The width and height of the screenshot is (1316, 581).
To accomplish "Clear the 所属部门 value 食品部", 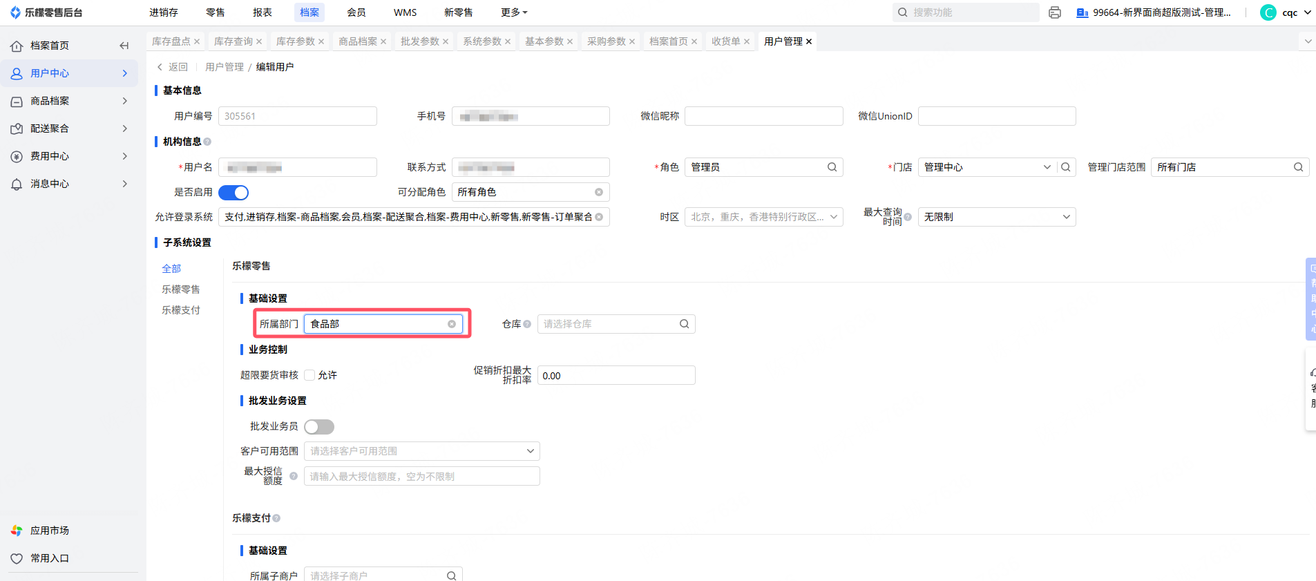I will pos(452,324).
